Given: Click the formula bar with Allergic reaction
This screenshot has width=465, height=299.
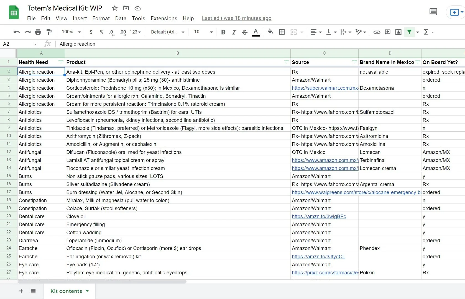Looking at the screenshot, I should (x=260, y=44).
